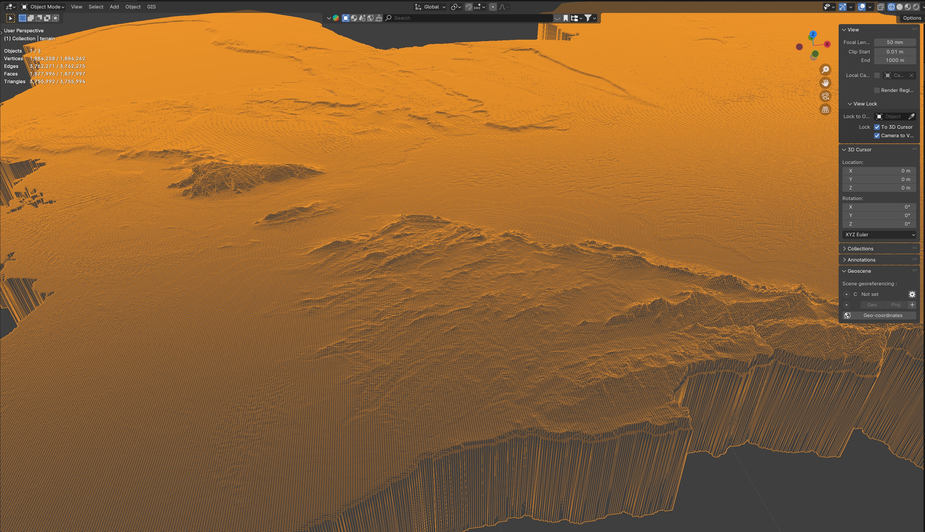Select rendered viewport shading mode
925x532 pixels.
point(916,7)
